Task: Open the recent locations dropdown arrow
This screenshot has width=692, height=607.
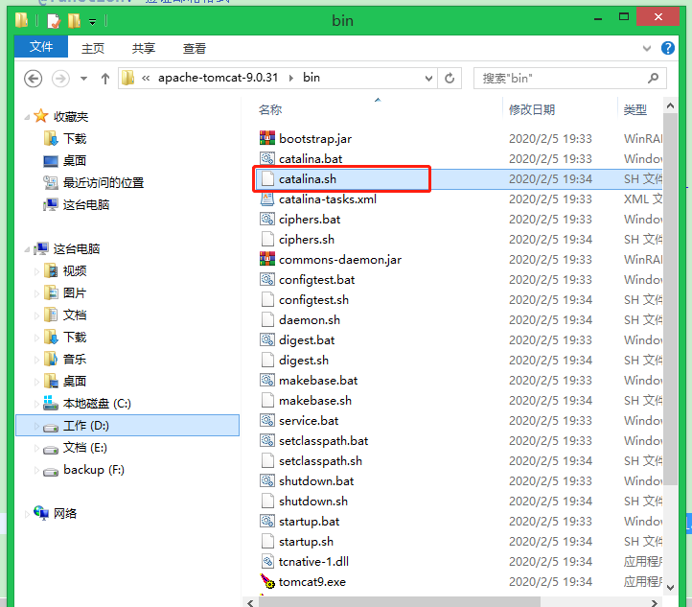Action: (x=83, y=79)
